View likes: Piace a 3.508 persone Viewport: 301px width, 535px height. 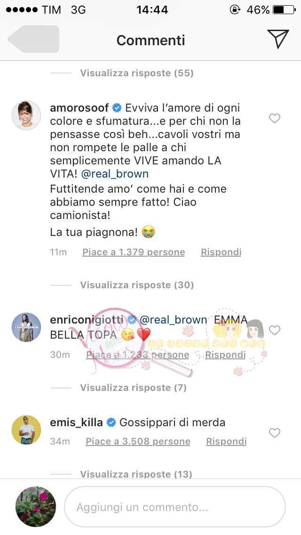138,441
